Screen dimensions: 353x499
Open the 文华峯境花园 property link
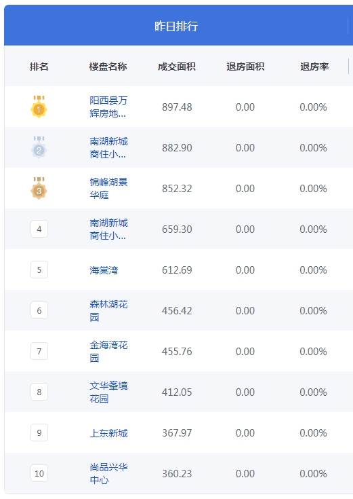[x=108, y=392]
